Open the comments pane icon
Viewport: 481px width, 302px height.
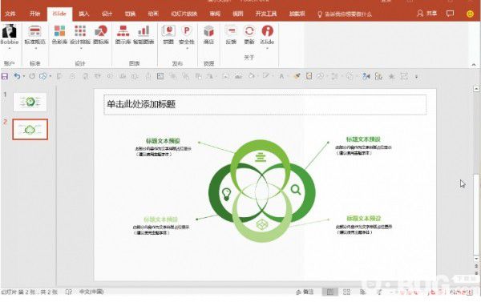(450, 14)
